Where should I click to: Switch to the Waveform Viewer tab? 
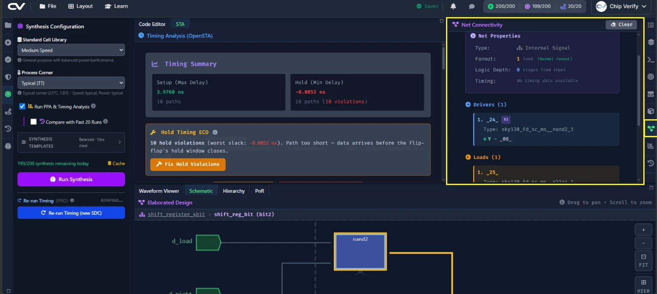(x=159, y=191)
